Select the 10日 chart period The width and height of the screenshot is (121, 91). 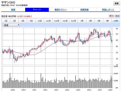40,21
